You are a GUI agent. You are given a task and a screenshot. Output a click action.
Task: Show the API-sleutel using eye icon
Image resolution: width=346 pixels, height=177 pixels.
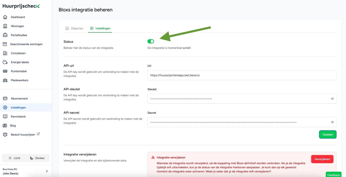pos(332,99)
